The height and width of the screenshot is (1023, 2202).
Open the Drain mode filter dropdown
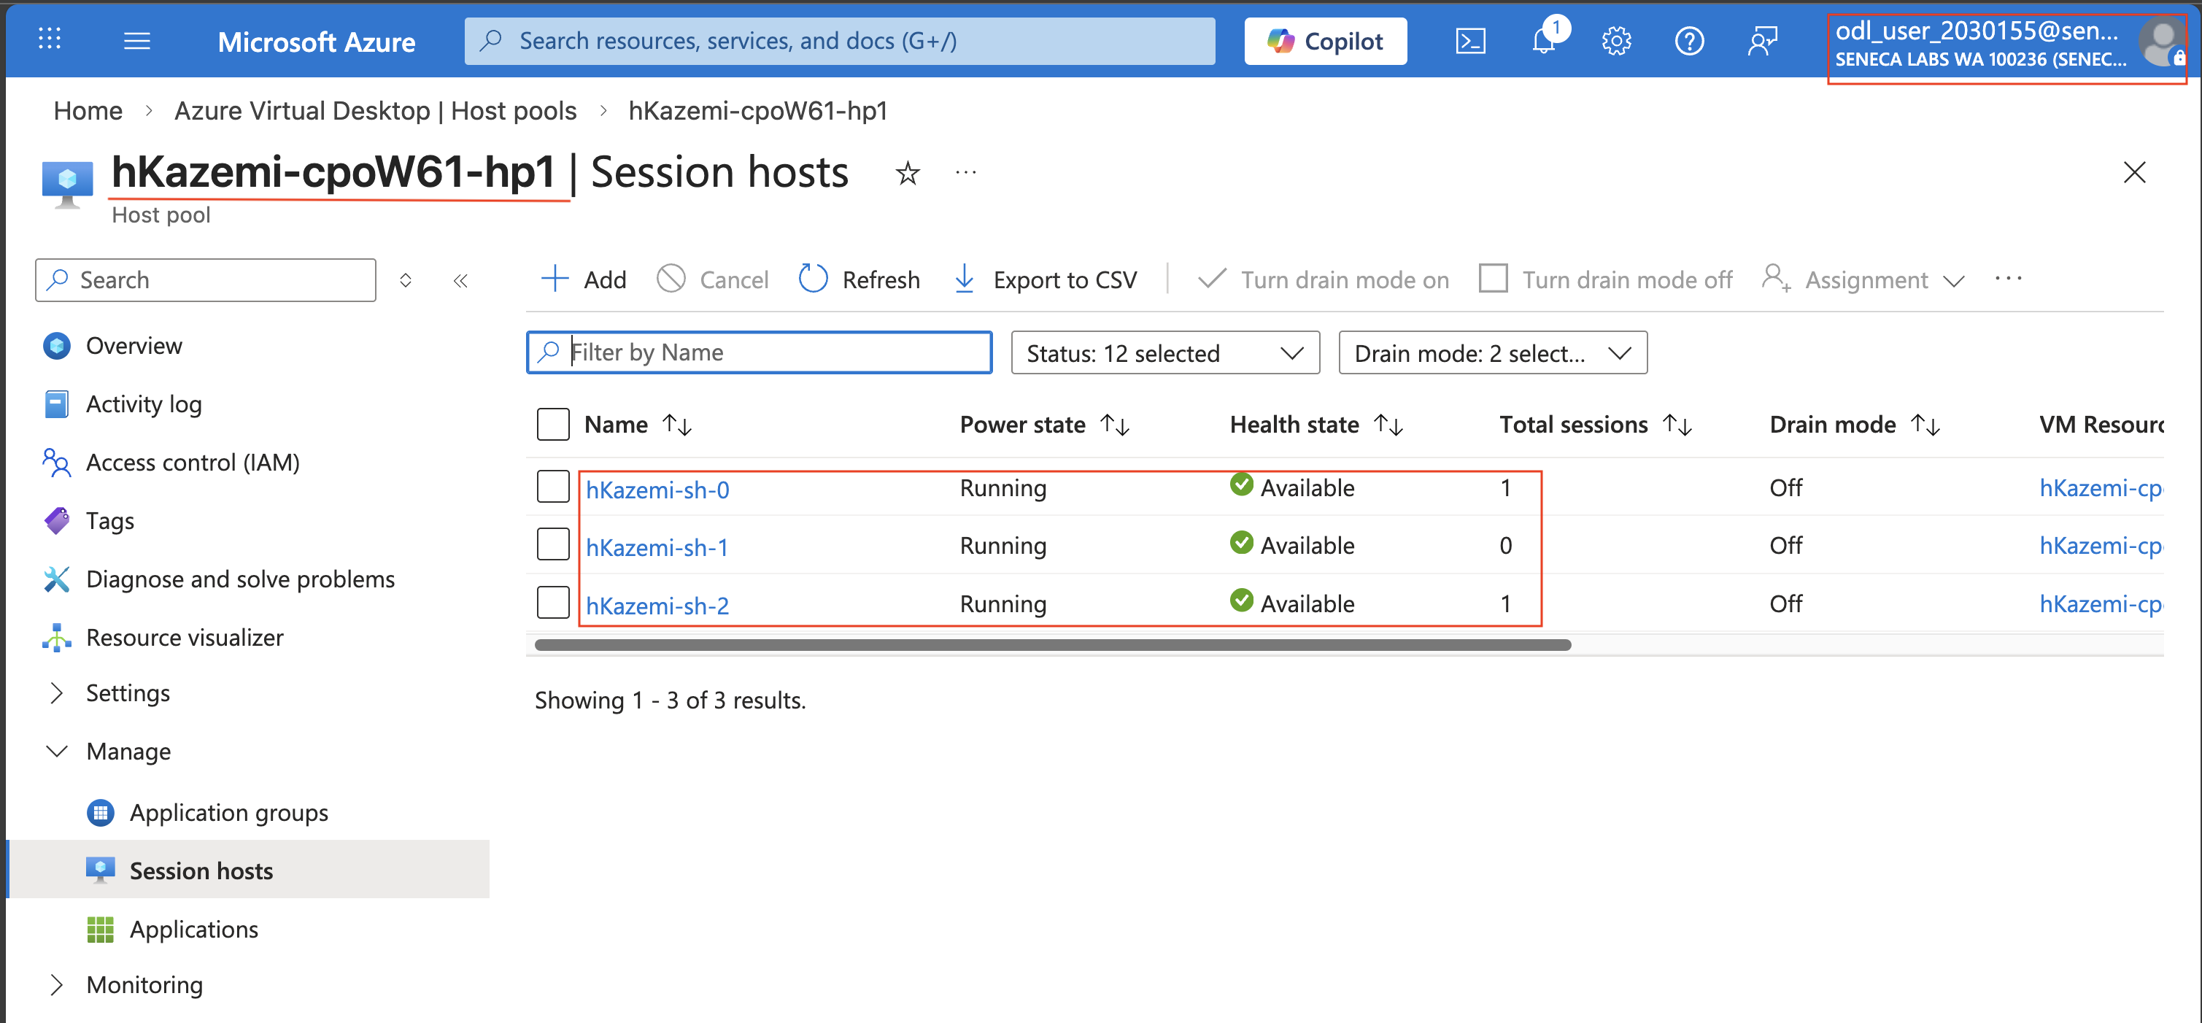click(x=1493, y=353)
